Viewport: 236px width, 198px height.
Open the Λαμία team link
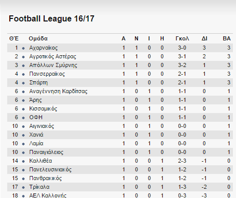coord(36,144)
